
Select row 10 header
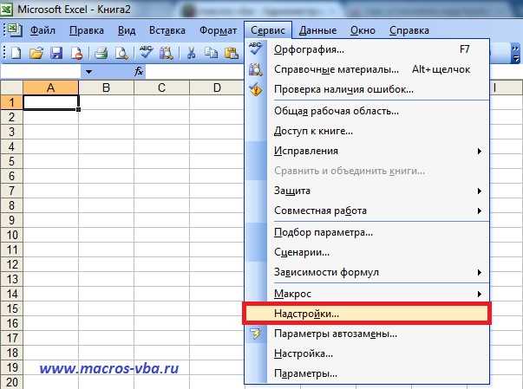pos(11,235)
